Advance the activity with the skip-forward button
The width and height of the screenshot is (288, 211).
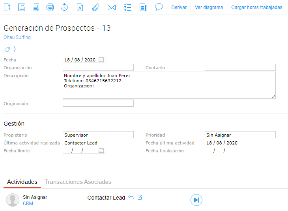point(196,200)
